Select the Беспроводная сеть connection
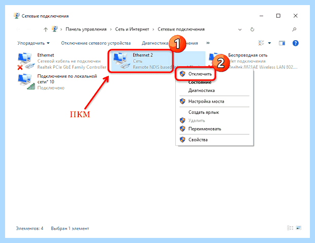Image resolution: width=315 pixels, height=243 pixels. pyautogui.click(x=254, y=61)
